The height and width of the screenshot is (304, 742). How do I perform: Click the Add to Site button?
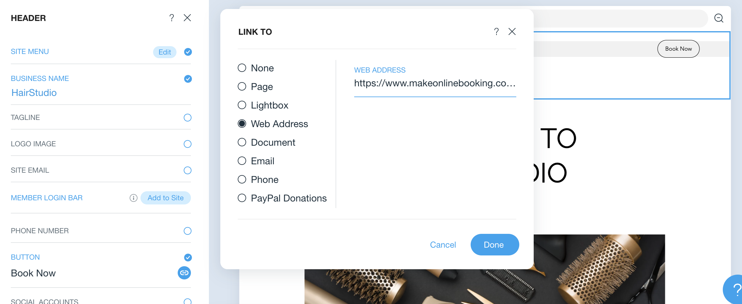(x=166, y=198)
